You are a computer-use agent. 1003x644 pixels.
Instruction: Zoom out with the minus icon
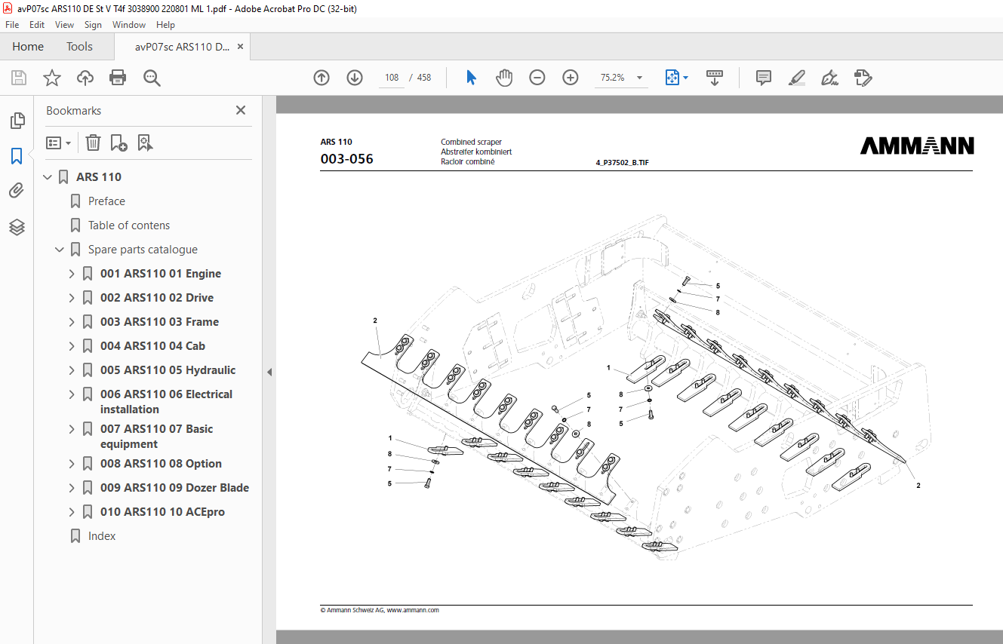537,78
